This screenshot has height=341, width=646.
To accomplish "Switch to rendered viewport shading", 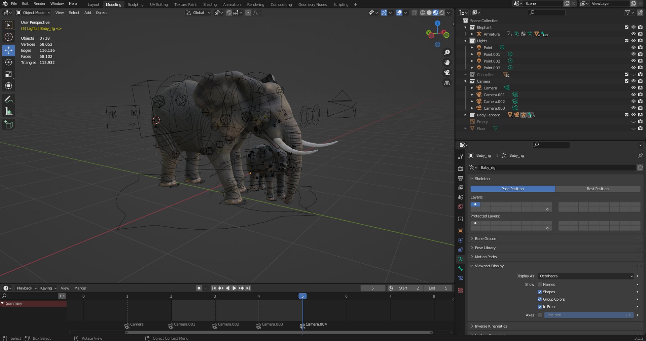I will (x=442, y=13).
